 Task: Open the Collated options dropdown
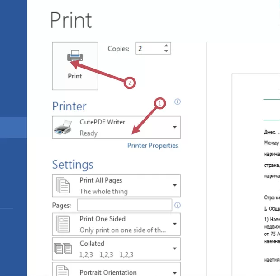pos(116,249)
